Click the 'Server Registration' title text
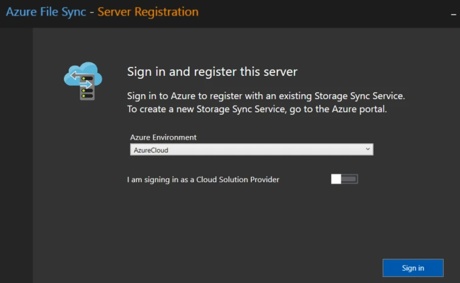 pos(148,12)
